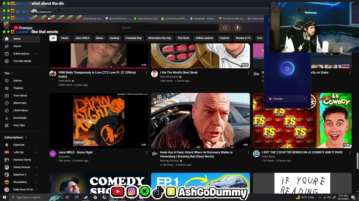Open options menu for YNW Melly video
The image size is (359, 201).
146,73
